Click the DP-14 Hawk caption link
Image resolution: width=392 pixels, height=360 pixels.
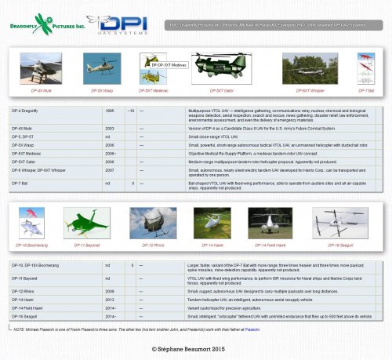point(212,245)
